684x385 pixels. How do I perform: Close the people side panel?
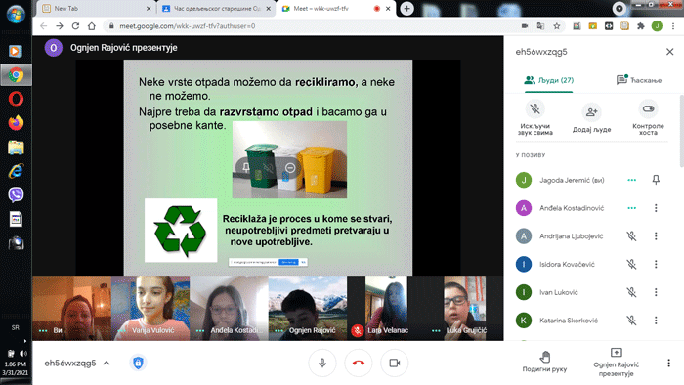pyautogui.click(x=669, y=52)
